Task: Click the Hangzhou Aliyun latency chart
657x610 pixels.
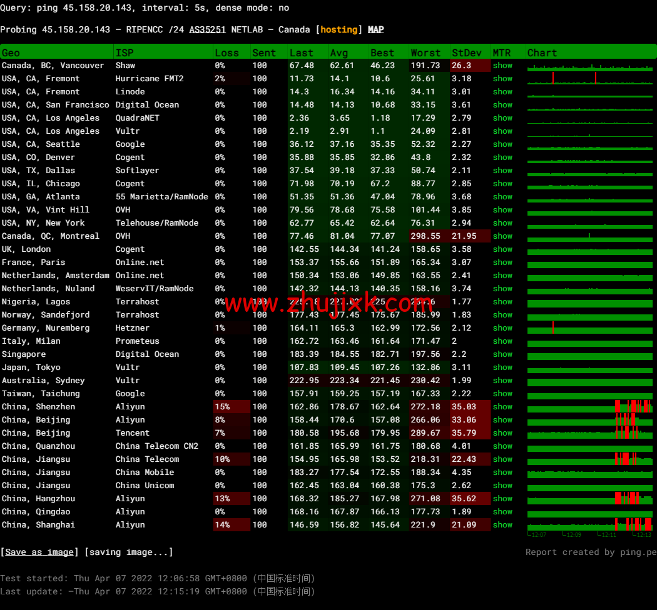Action: [x=589, y=499]
